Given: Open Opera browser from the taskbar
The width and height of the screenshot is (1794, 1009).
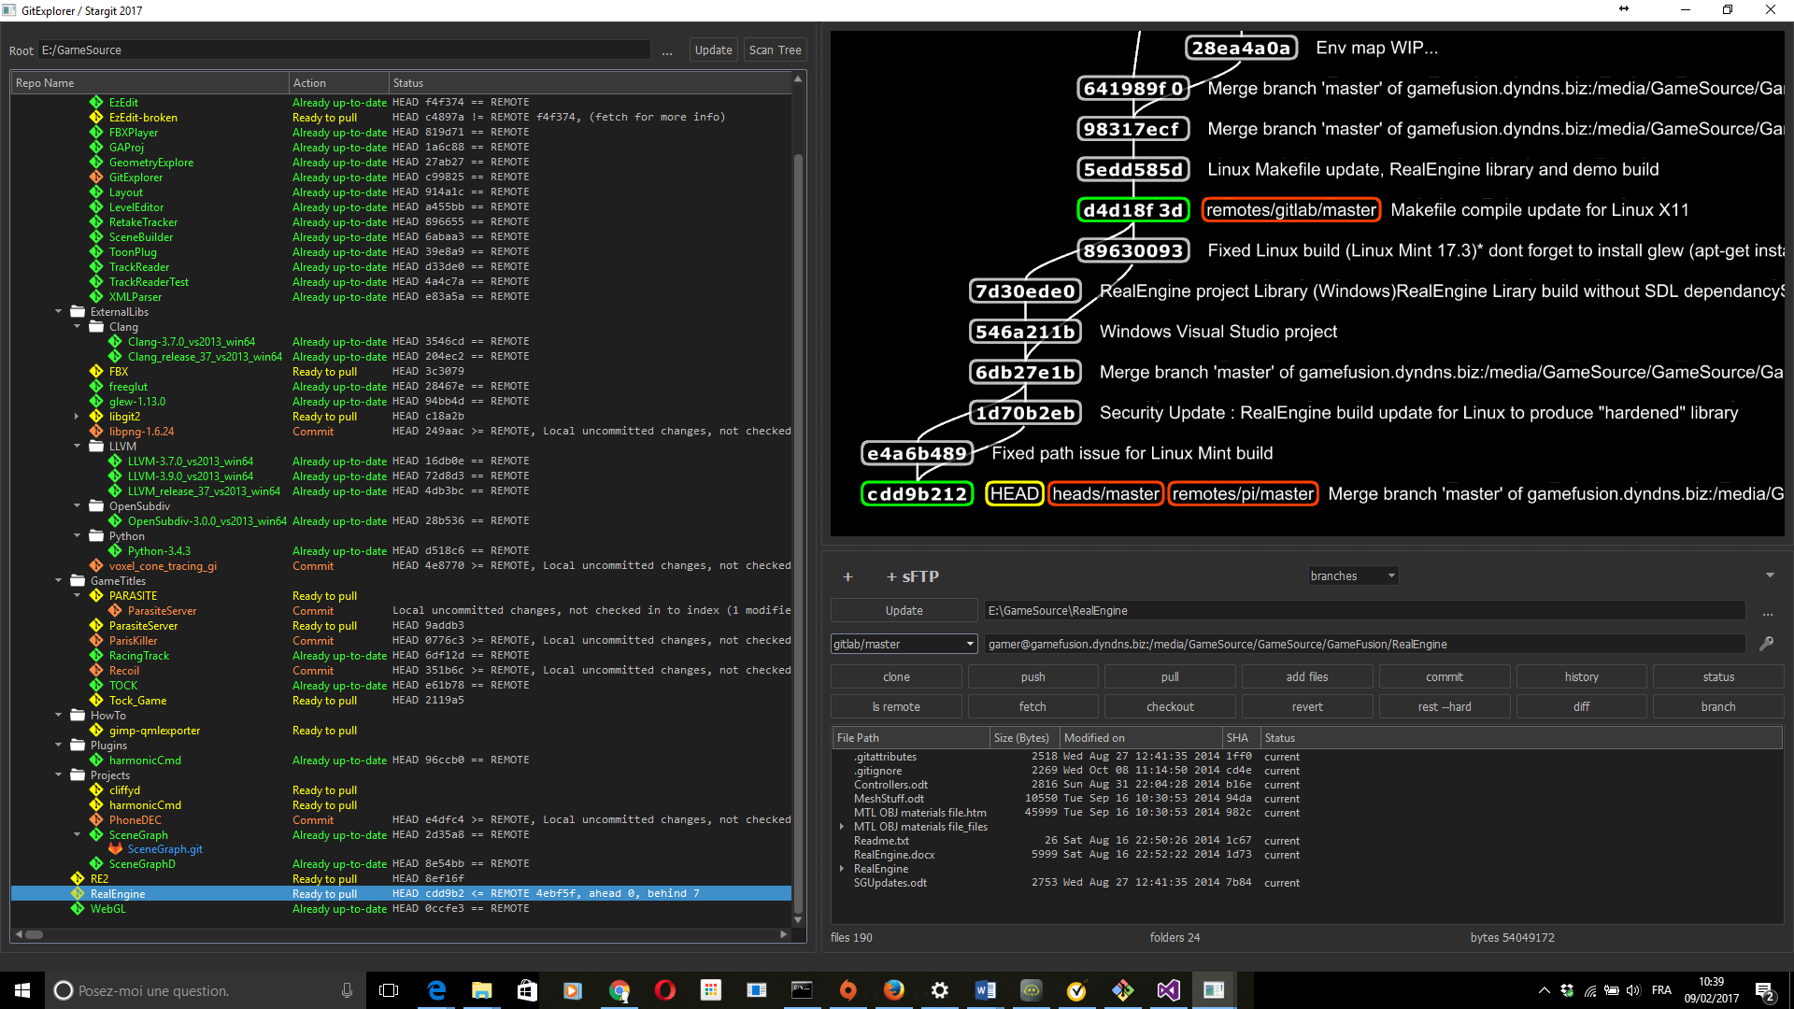Looking at the screenshot, I should [x=665, y=990].
